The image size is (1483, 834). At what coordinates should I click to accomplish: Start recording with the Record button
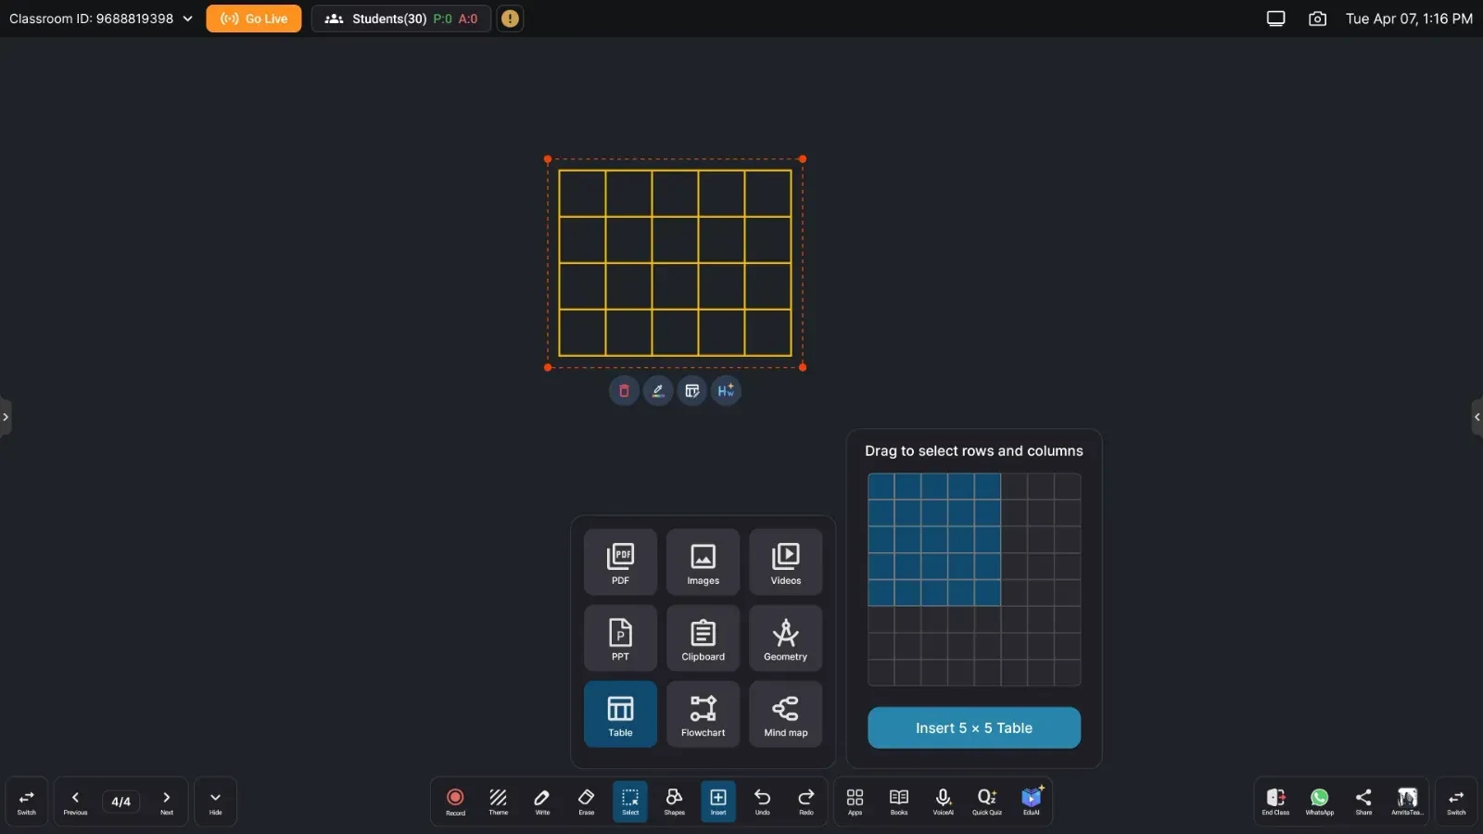pos(455,802)
